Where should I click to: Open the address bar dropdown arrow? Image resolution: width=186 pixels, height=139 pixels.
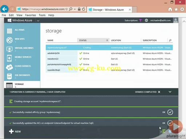[x=75, y=9]
